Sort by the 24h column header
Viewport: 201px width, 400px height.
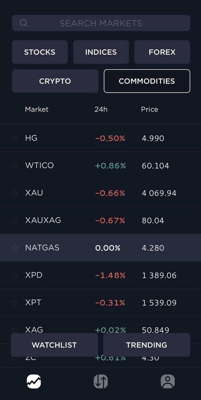(x=101, y=109)
